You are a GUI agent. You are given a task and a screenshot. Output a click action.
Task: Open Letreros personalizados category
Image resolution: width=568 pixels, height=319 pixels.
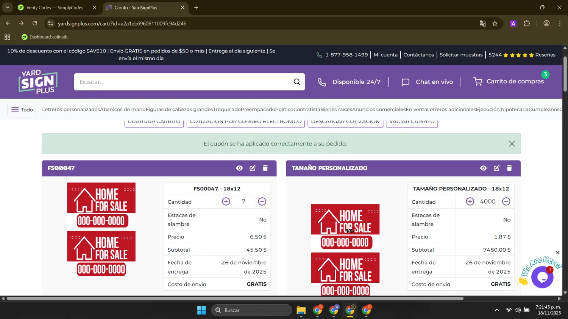[x=71, y=109]
